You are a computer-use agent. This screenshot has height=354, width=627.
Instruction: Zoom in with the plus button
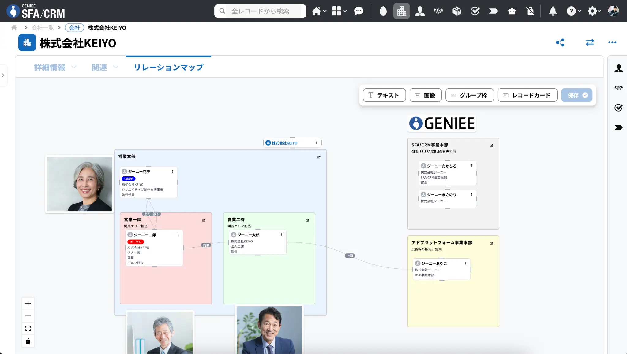(x=28, y=304)
